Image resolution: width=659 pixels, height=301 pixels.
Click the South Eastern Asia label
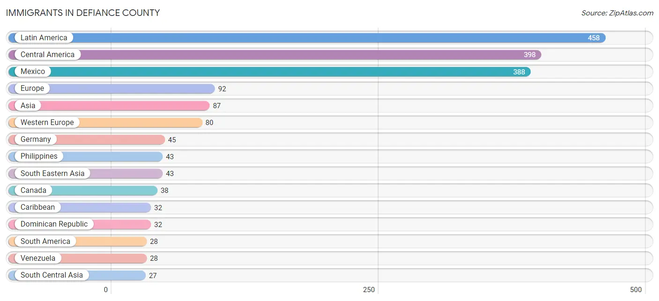click(x=52, y=174)
